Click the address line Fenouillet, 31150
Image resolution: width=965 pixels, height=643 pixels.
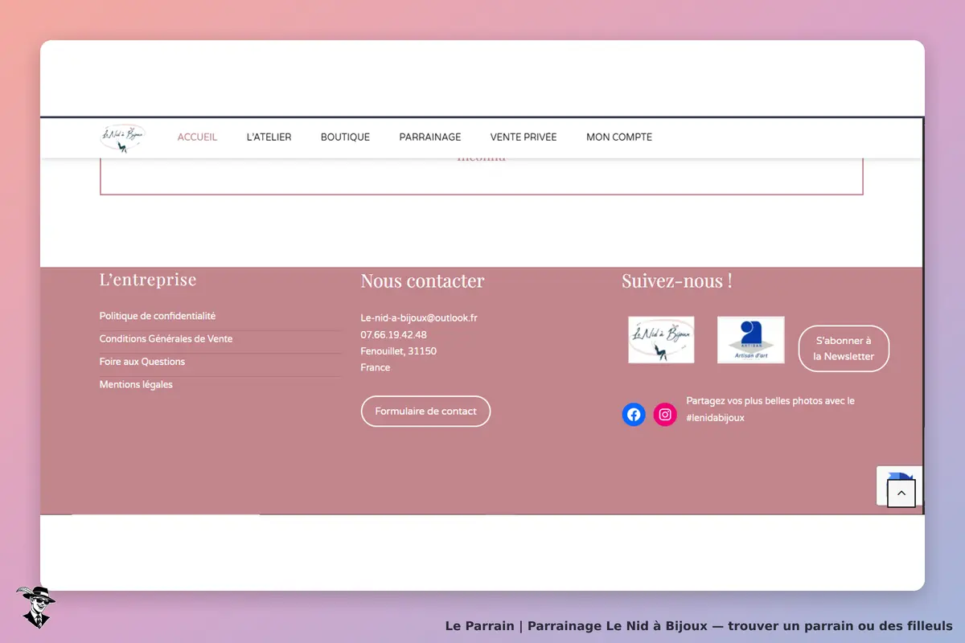click(x=398, y=351)
